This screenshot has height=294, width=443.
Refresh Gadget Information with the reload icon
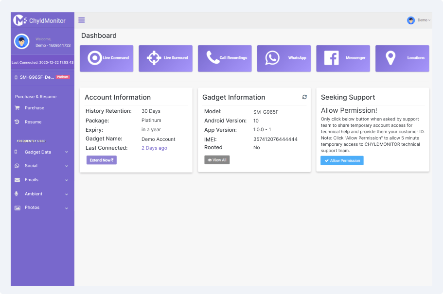304,97
